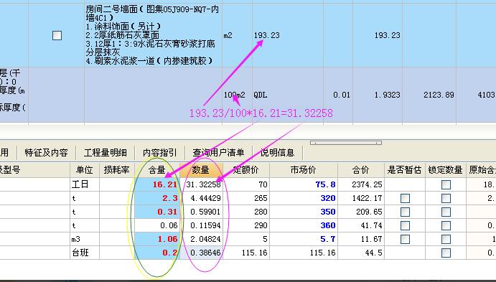Open the 工程量明细 tab
This screenshot has height=282, width=496.
coord(106,153)
